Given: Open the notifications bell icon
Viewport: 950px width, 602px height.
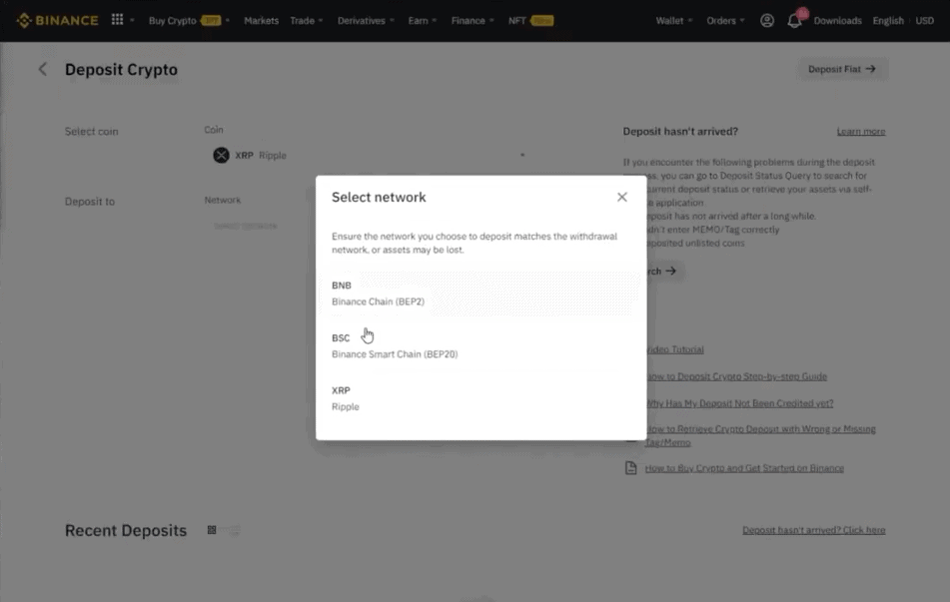Looking at the screenshot, I should (x=794, y=21).
